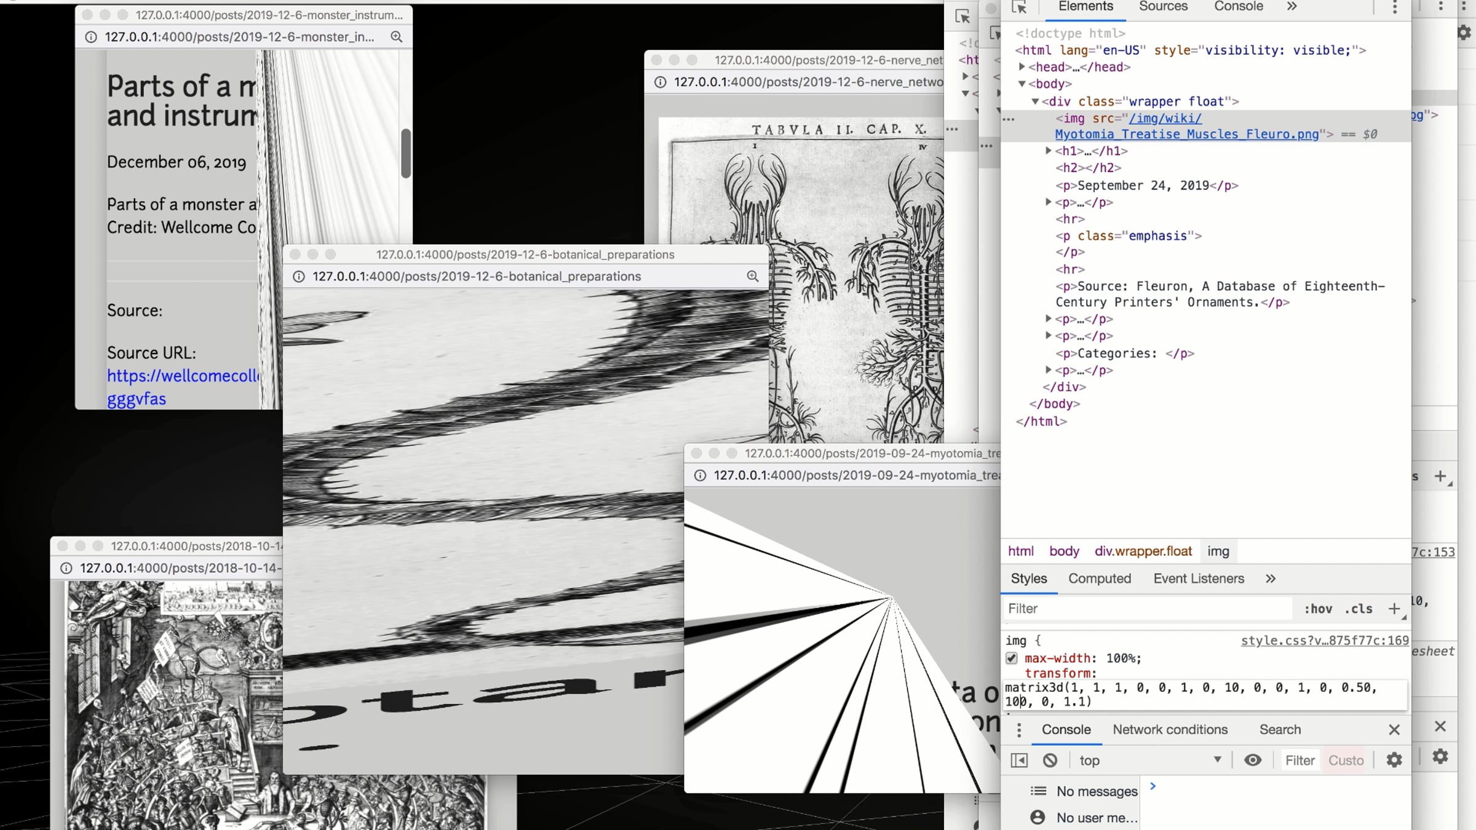This screenshot has width=1476, height=830.
Task: Switch to the Computed styles tab
Action: tap(1099, 579)
